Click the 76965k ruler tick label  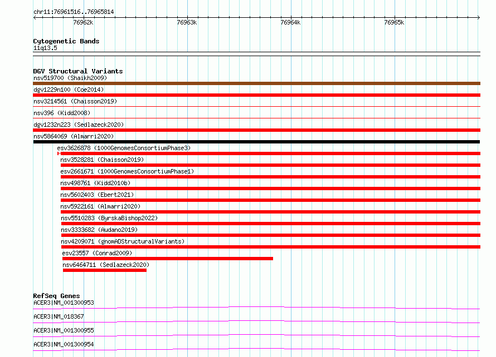click(394, 22)
